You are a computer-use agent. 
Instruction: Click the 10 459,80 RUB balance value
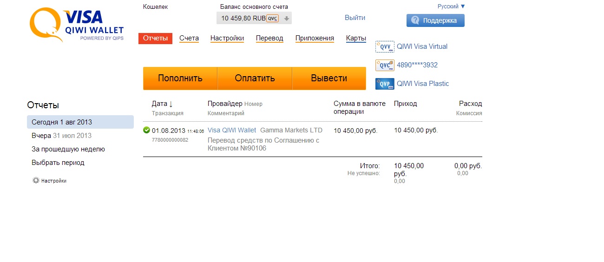point(243,19)
